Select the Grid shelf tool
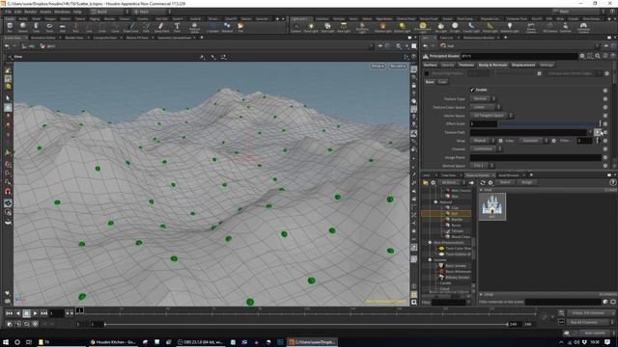This screenshot has height=347, width=618. pyautogui.click(x=62, y=27)
